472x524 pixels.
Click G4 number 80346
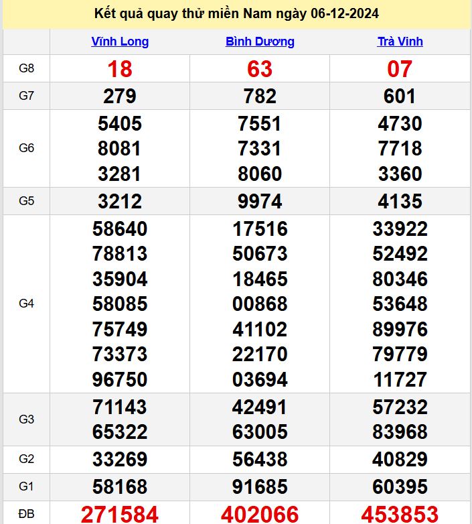[x=400, y=279]
